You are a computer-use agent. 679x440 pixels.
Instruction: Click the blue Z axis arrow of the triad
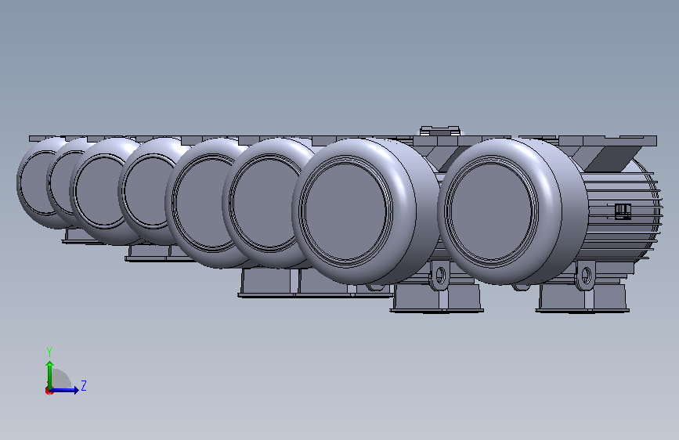(x=65, y=390)
